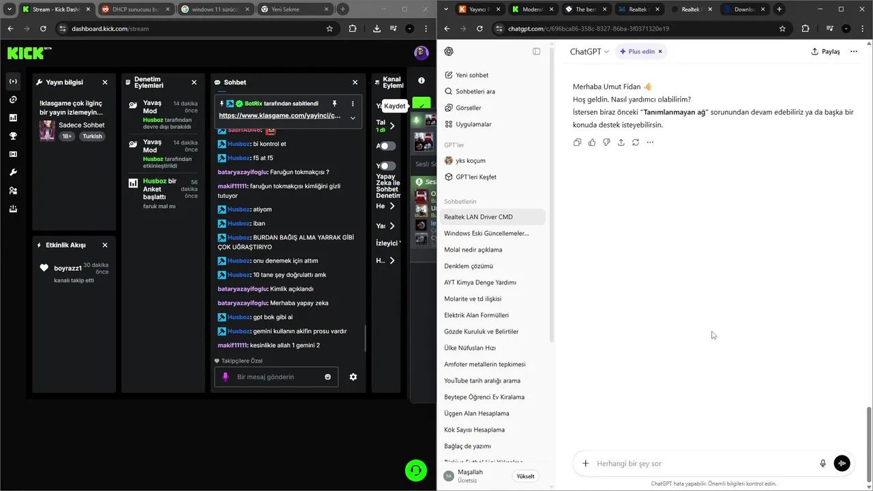Open the klasgame.com pinned link

tap(280, 116)
